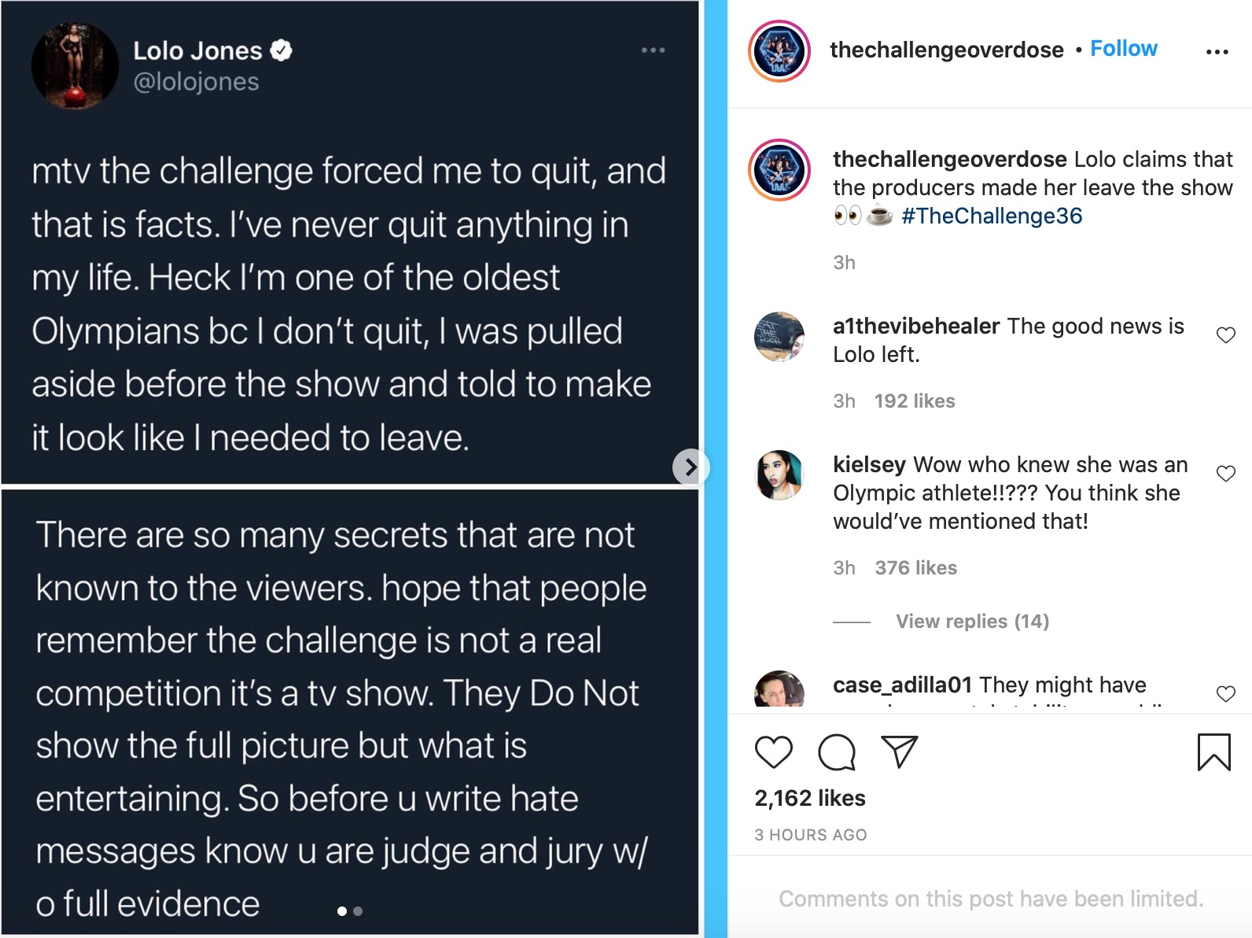The height and width of the screenshot is (938, 1252).
Task: Like the post with the heart icon
Action: [x=773, y=752]
